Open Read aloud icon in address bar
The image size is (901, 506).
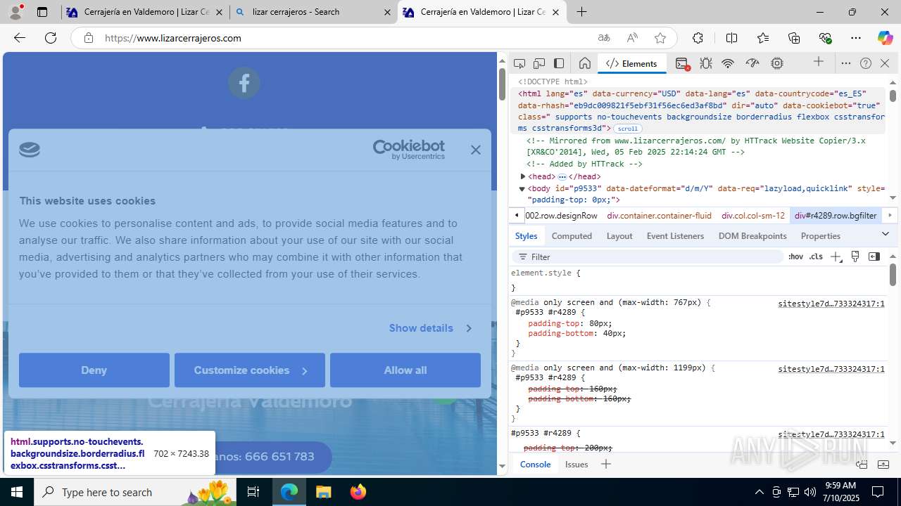[632, 38]
